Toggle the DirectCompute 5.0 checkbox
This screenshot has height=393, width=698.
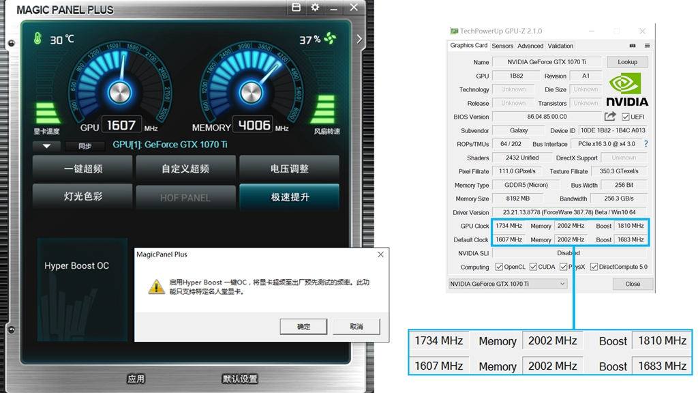594,267
